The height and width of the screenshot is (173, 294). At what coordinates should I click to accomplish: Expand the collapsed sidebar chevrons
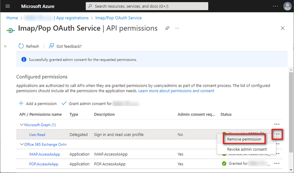(x=5, y=46)
